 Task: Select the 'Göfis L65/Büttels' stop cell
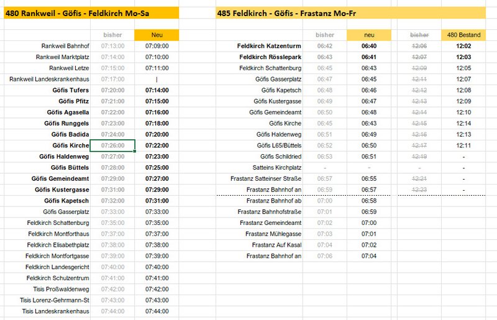(x=259, y=145)
